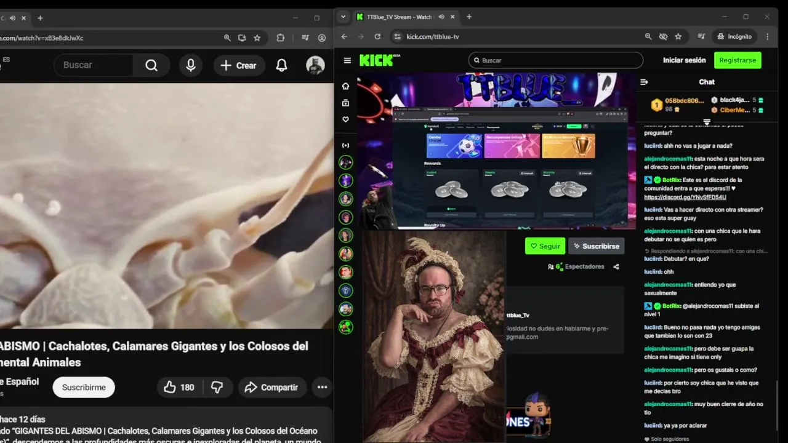Bookmark kick.com with the star icon

678,36
